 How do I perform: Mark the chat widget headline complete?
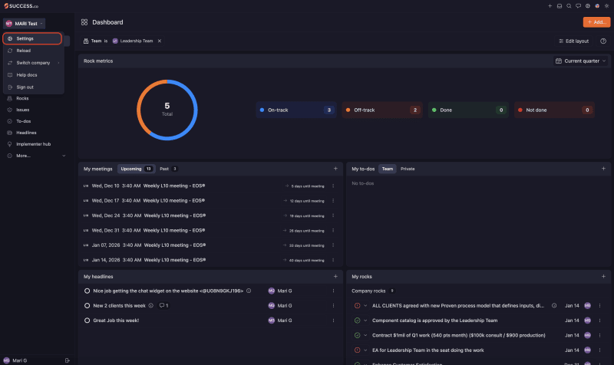pos(87,291)
